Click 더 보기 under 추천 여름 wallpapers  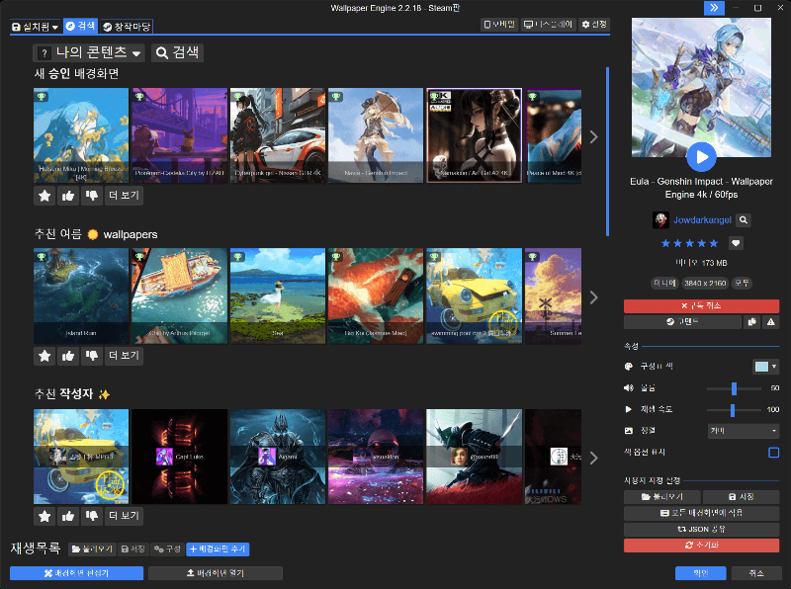pyautogui.click(x=125, y=356)
